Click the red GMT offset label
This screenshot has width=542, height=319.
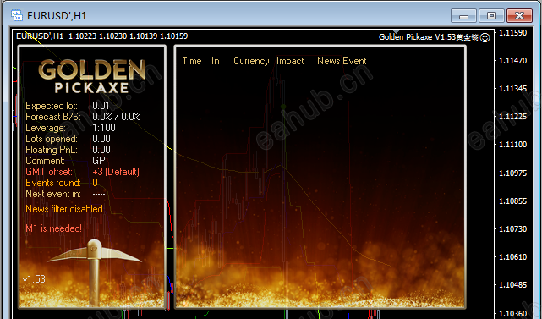(49, 172)
